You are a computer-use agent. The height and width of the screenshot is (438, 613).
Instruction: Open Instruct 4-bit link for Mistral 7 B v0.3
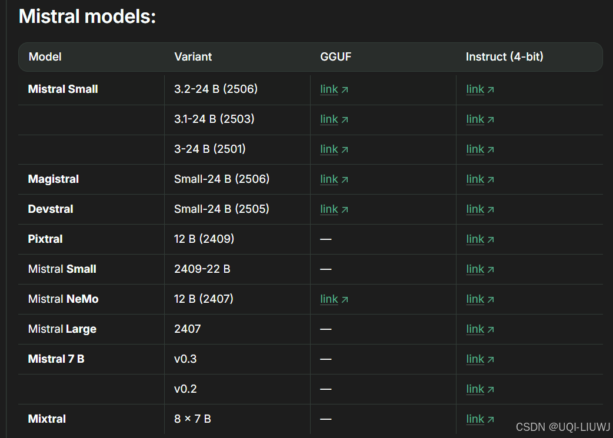[480, 359]
